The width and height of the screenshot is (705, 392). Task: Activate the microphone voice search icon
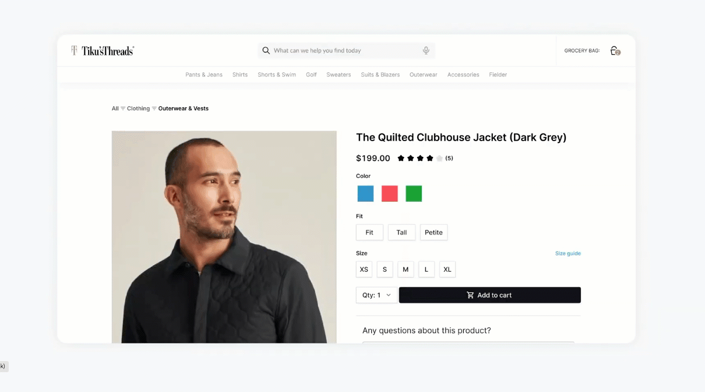click(x=426, y=51)
